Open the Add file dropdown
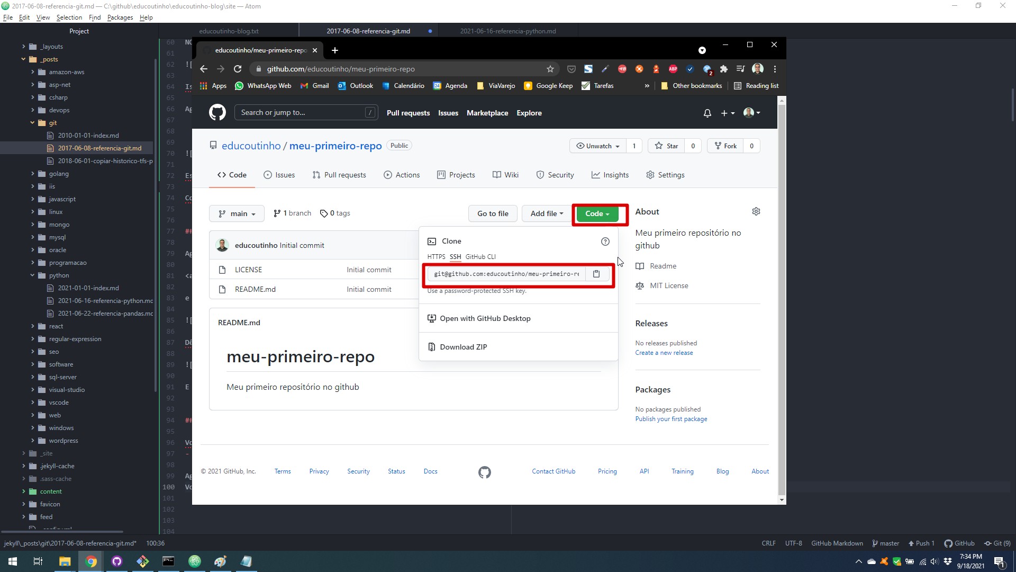Viewport: 1016px width, 572px height. tap(547, 213)
